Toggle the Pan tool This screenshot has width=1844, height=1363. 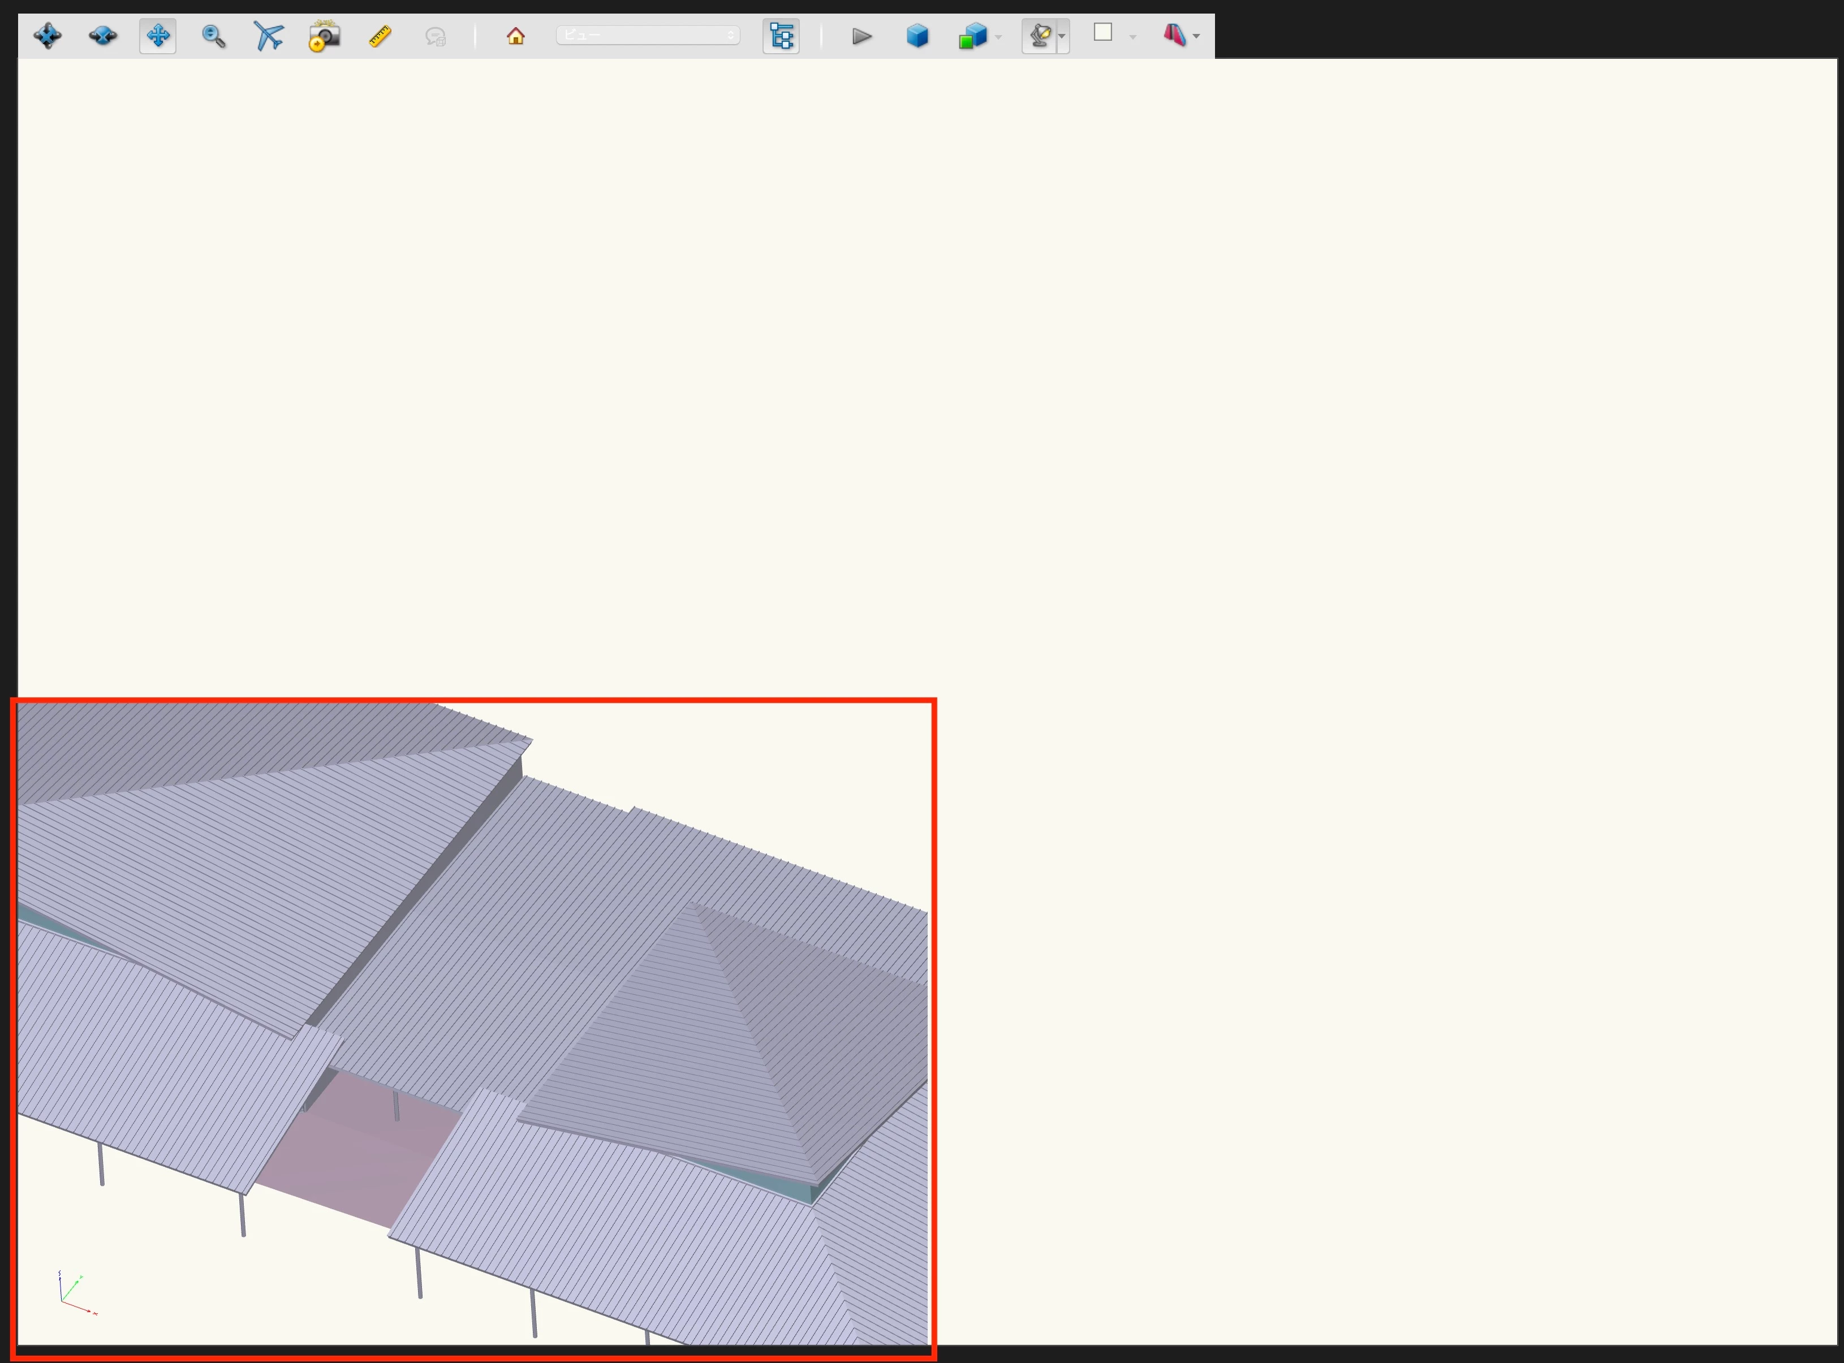[158, 36]
